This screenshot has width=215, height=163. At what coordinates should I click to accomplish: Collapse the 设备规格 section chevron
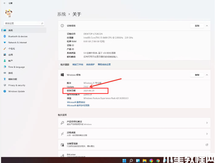click(207, 26)
